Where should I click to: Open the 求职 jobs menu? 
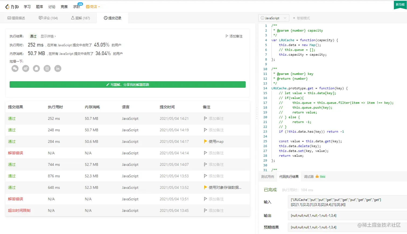(x=76, y=7)
